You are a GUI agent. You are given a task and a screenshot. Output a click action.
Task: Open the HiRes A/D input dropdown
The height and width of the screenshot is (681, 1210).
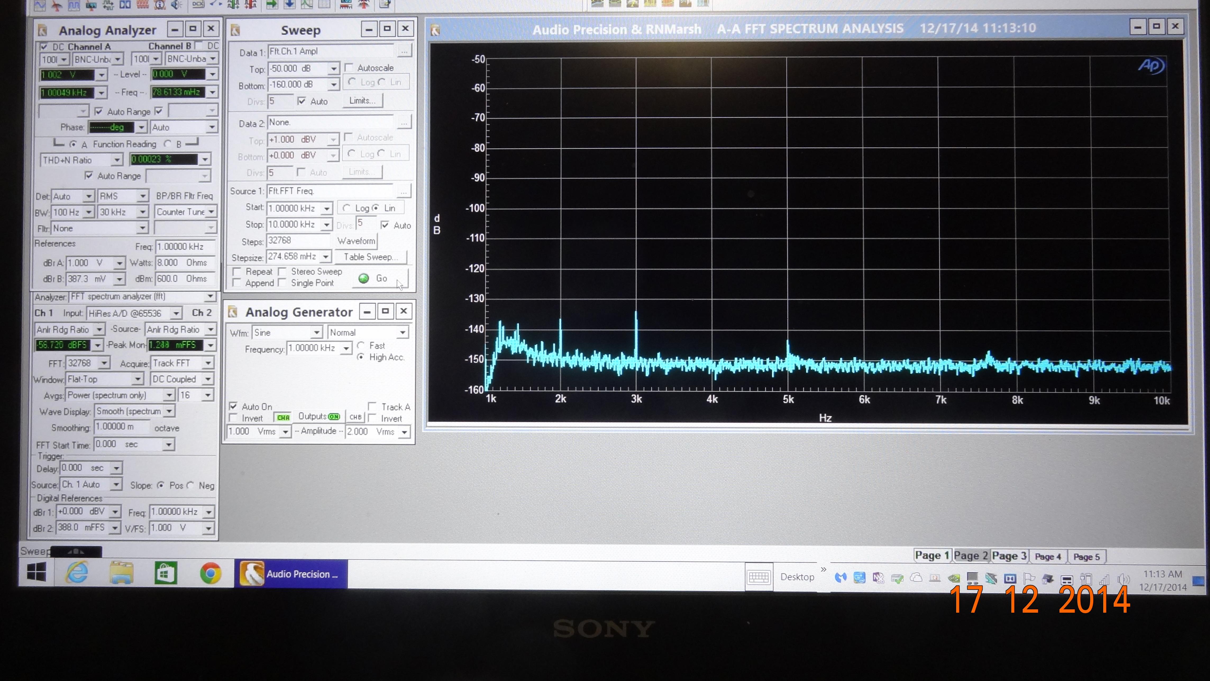pyautogui.click(x=176, y=314)
